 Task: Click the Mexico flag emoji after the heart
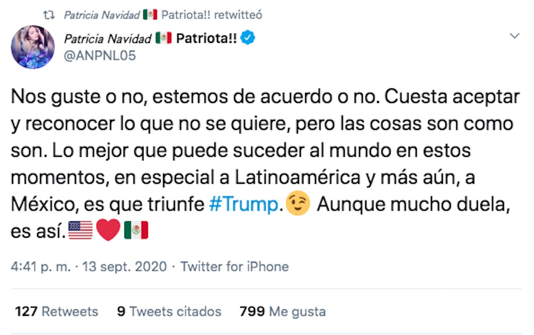pyautogui.click(x=136, y=231)
